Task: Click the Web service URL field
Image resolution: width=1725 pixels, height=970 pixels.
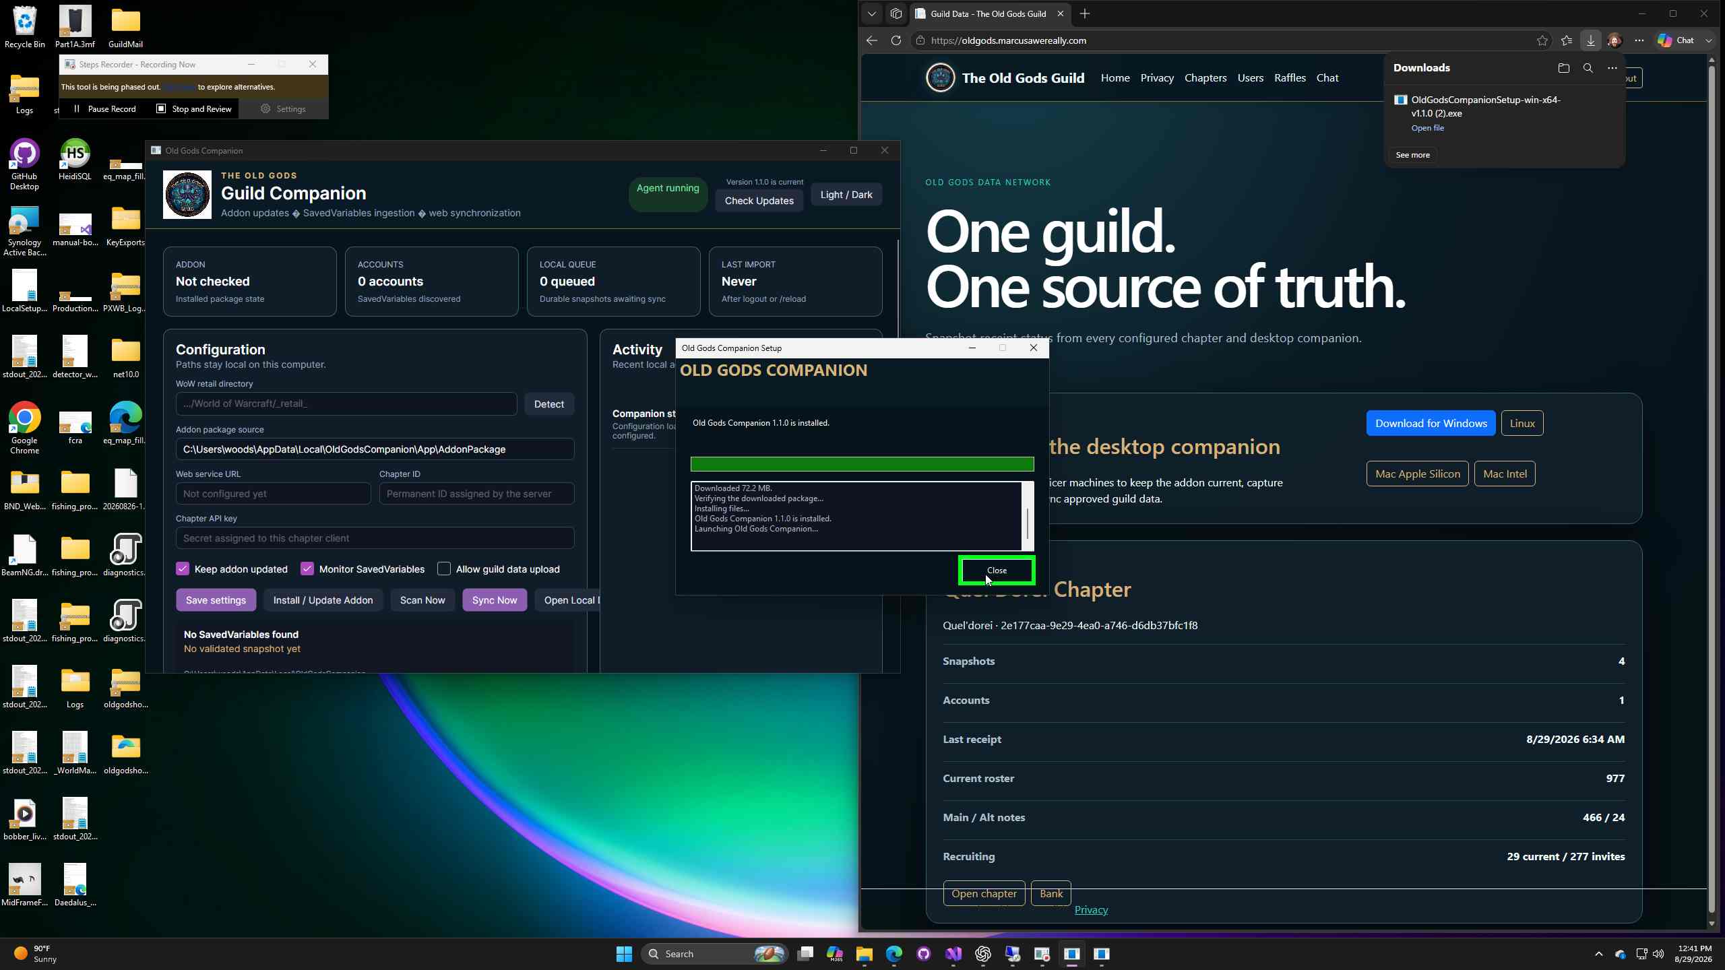Action: pos(273,494)
